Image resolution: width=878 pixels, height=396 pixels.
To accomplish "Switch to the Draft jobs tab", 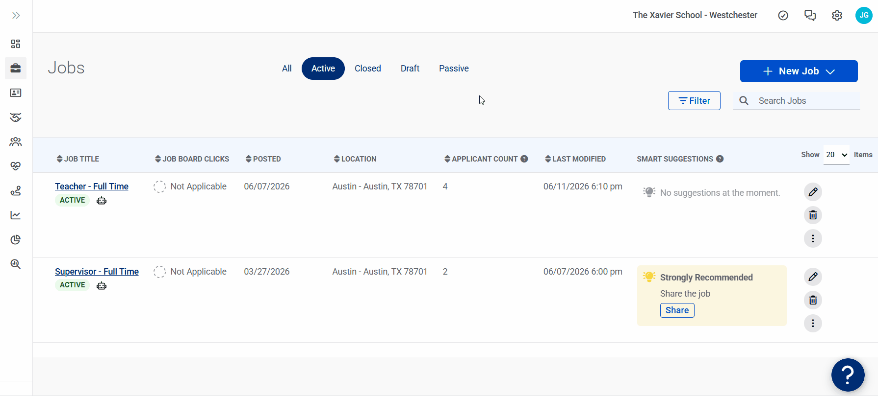I will (x=410, y=69).
